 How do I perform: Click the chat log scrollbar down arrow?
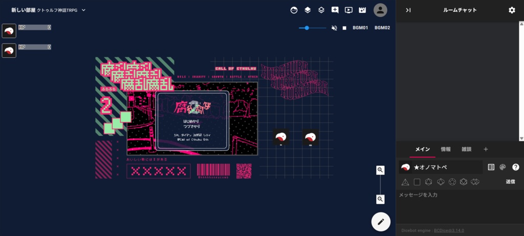521,139
